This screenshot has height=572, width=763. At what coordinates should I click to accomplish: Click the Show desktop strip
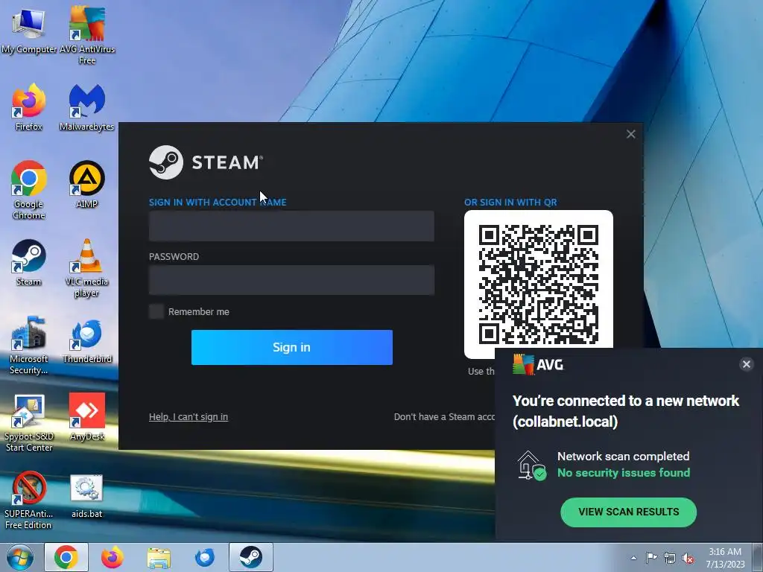click(758, 557)
